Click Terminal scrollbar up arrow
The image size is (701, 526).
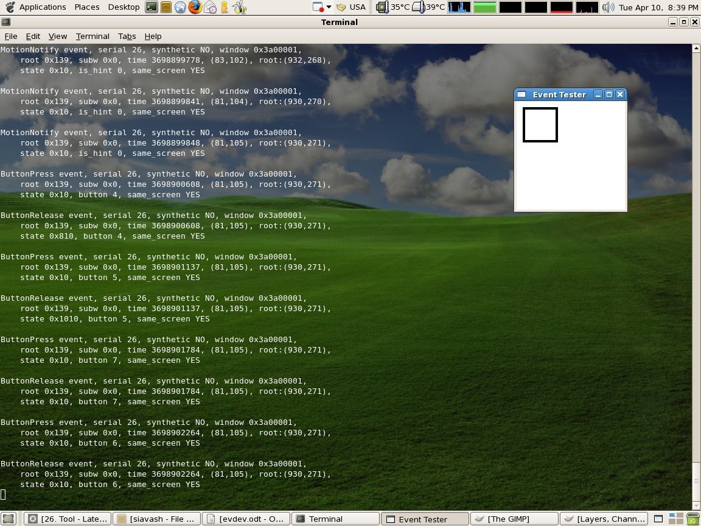696,48
